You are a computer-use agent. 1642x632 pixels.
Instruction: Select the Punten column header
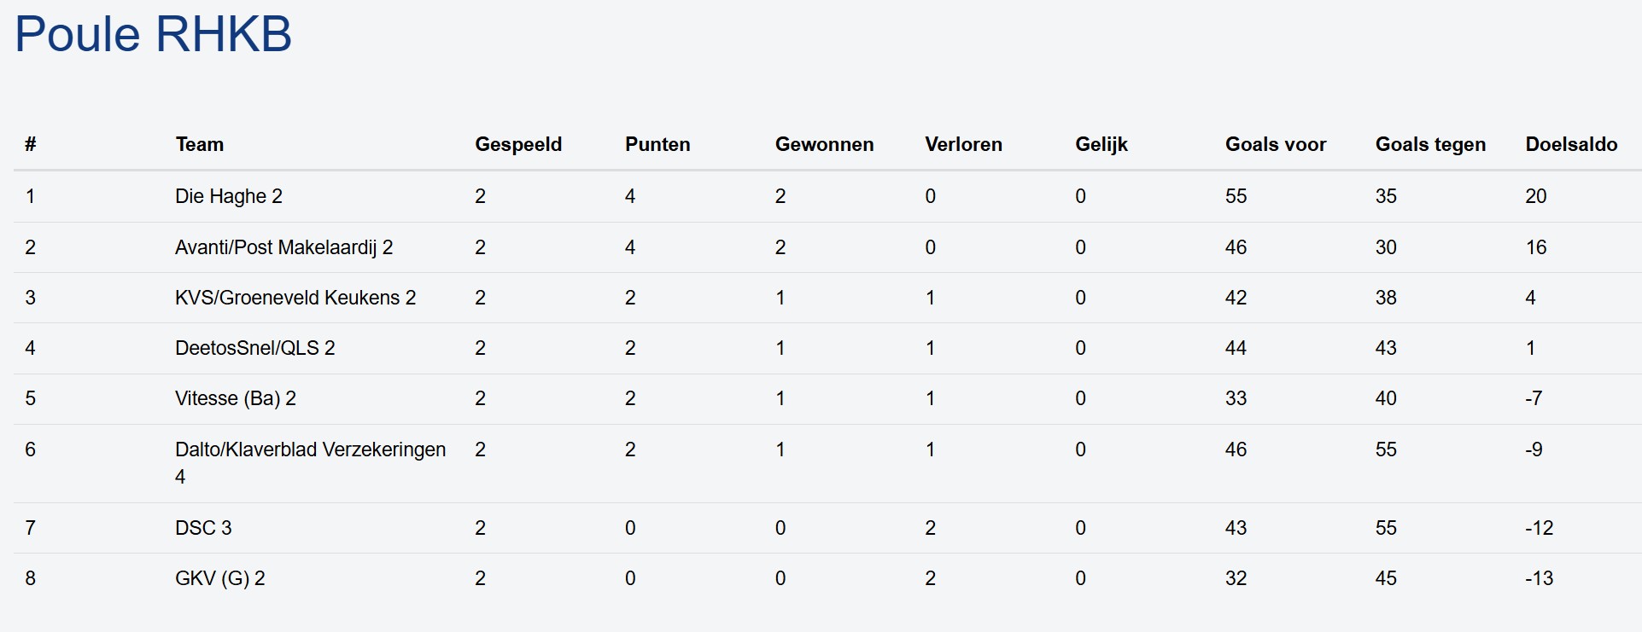click(x=657, y=144)
